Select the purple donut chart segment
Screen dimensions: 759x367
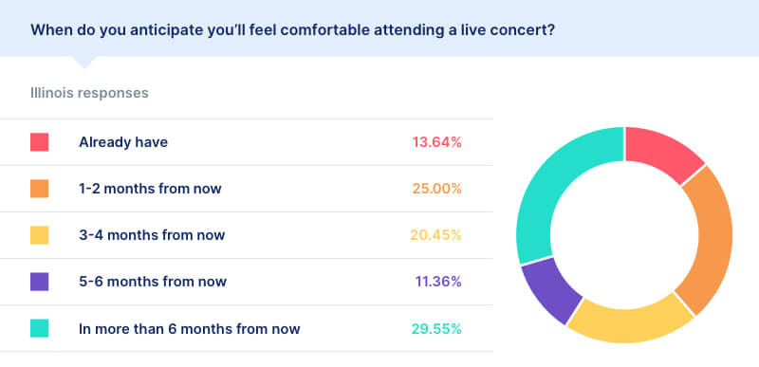pyautogui.click(x=549, y=290)
